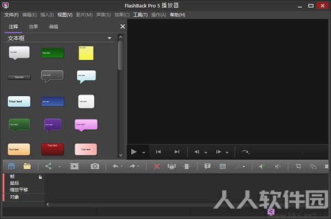This screenshot has height=219, width=331.
Task: Open the 影片(M) menu
Action: [84, 15]
